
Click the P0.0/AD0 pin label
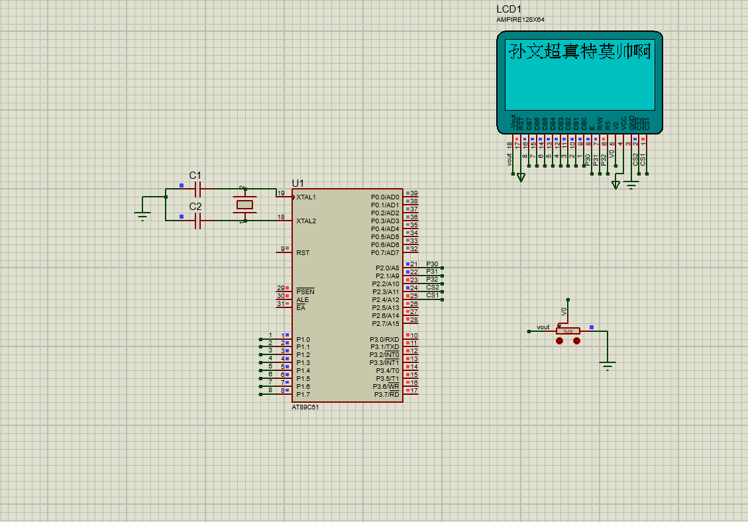[x=385, y=197]
